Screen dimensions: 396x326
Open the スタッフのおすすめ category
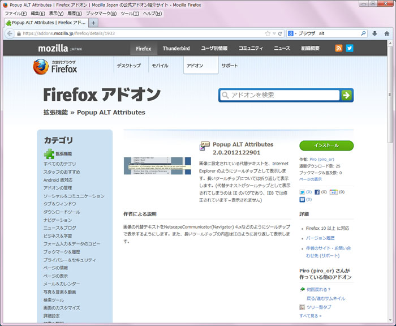62,172
